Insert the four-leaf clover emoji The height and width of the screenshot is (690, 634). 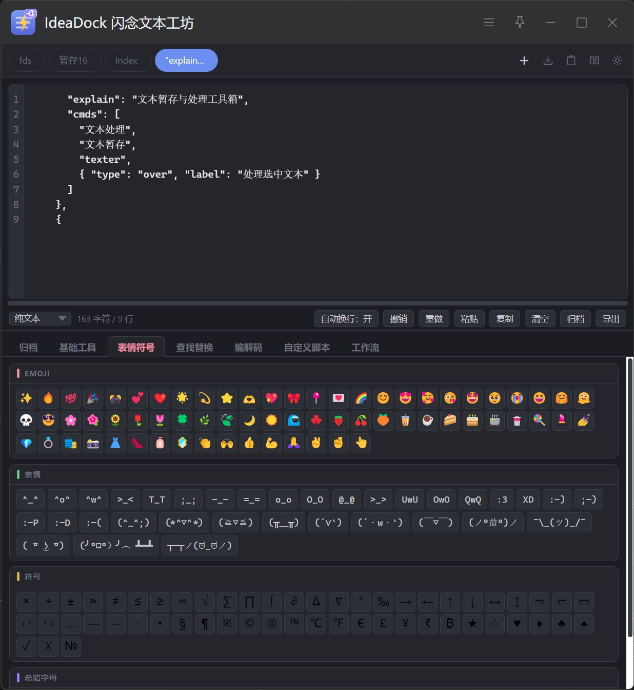183,420
